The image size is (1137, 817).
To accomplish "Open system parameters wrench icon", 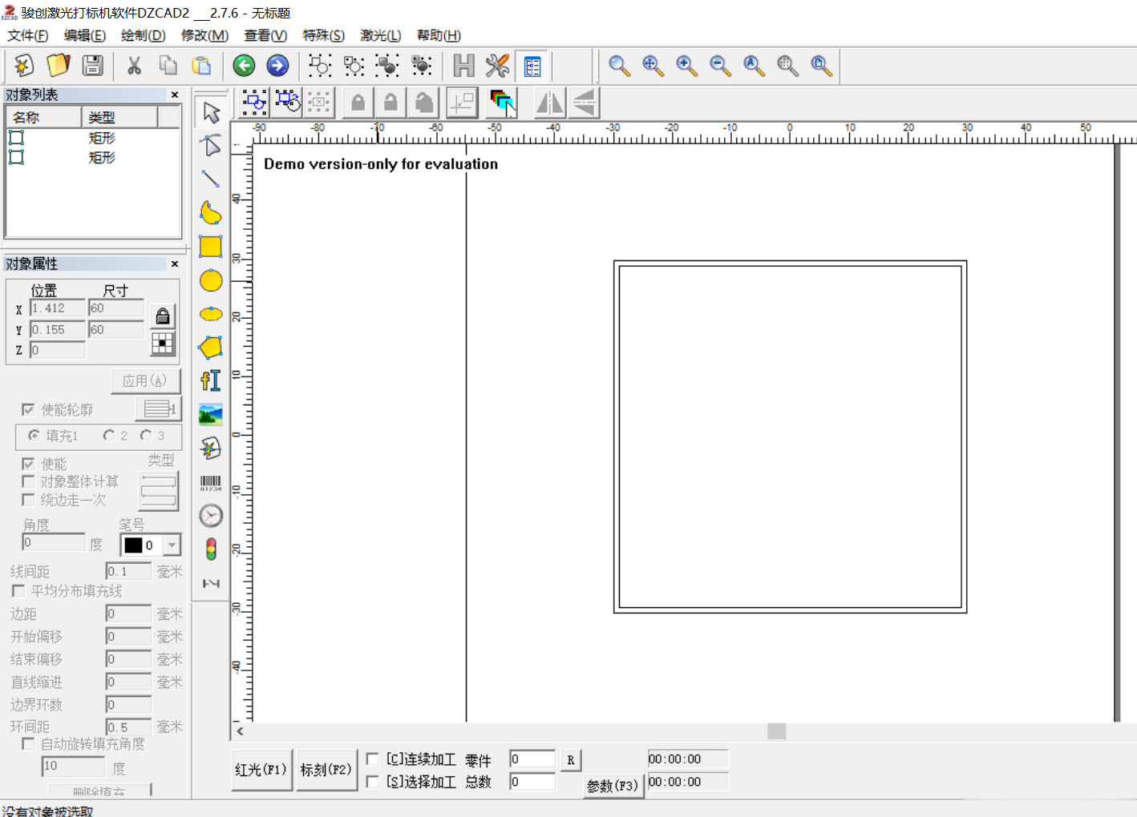I will coord(497,65).
